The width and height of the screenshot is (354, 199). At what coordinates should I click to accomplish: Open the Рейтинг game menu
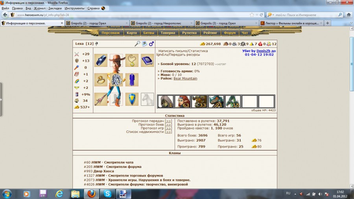click(210, 33)
